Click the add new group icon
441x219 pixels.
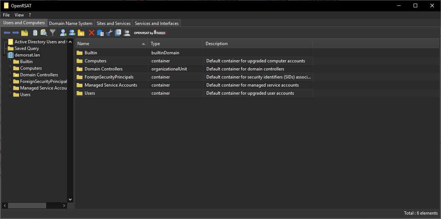click(x=72, y=33)
